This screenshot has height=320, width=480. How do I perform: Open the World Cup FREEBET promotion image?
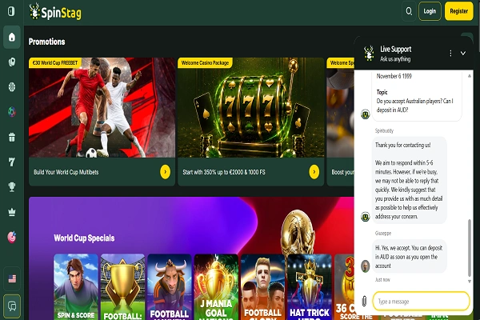pos(102,107)
